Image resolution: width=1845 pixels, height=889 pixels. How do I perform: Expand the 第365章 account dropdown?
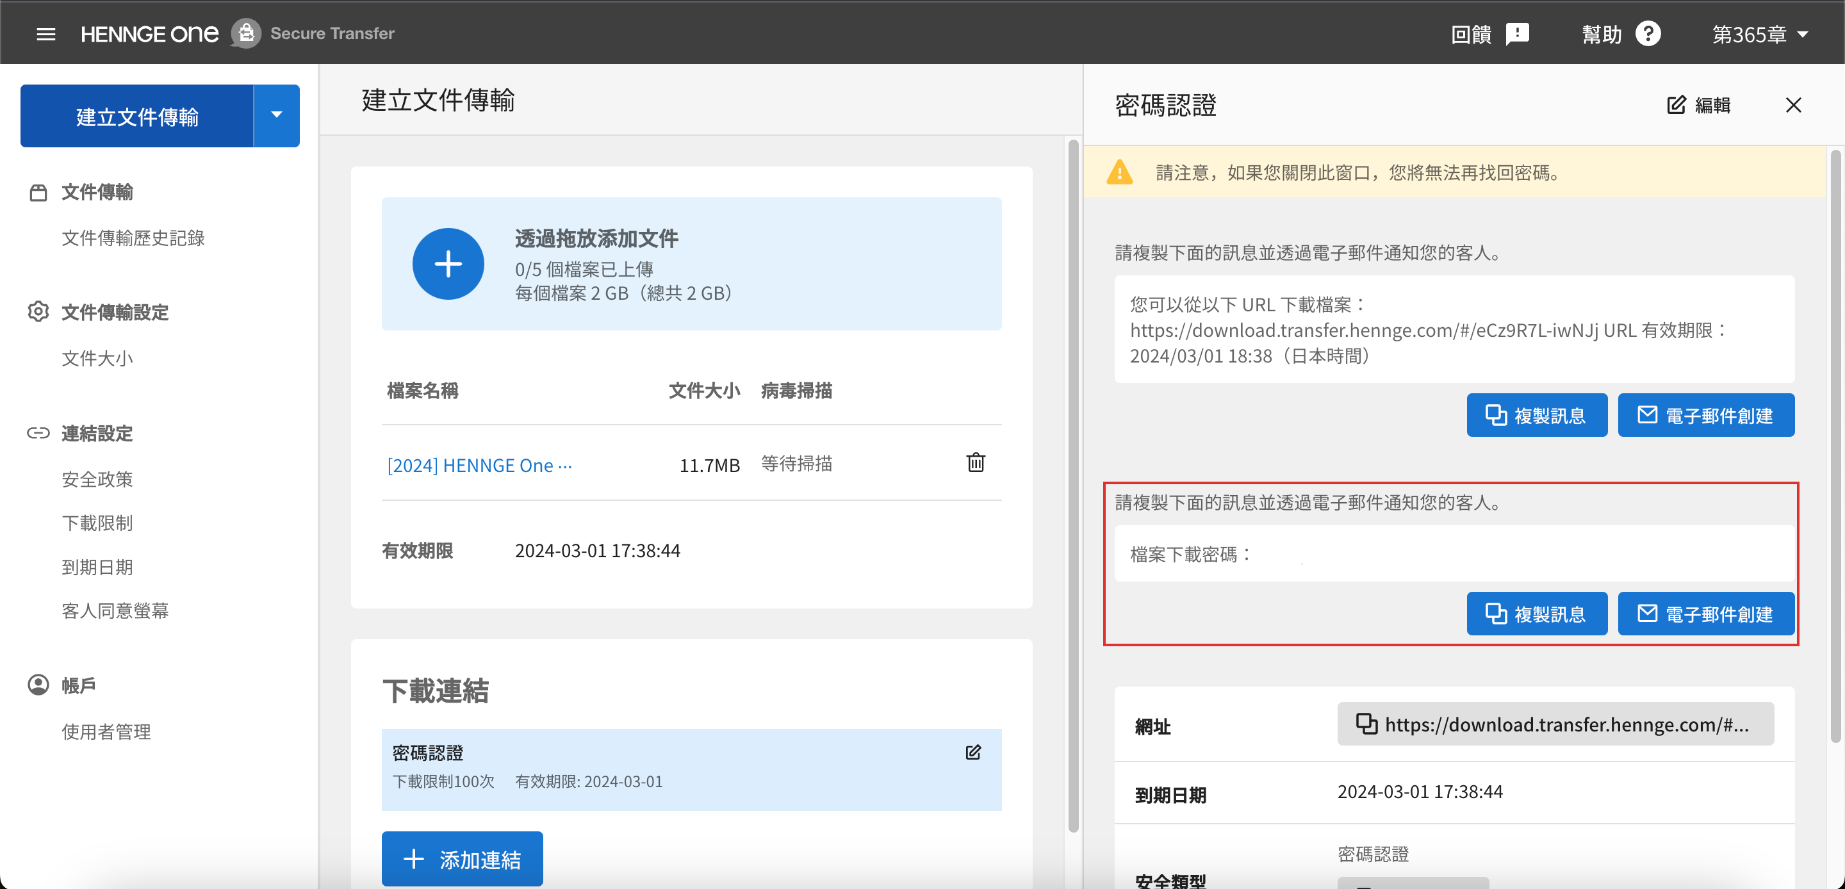(1760, 34)
